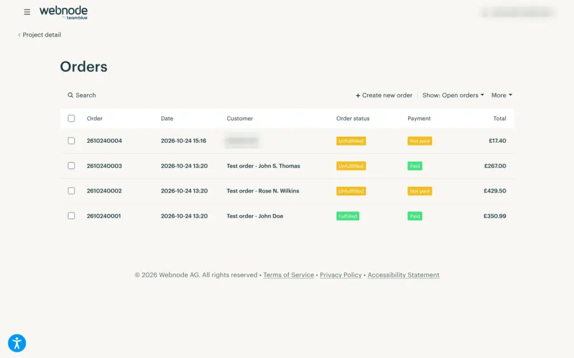Open Terms of Service link
574x358 pixels.
click(x=289, y=275)
